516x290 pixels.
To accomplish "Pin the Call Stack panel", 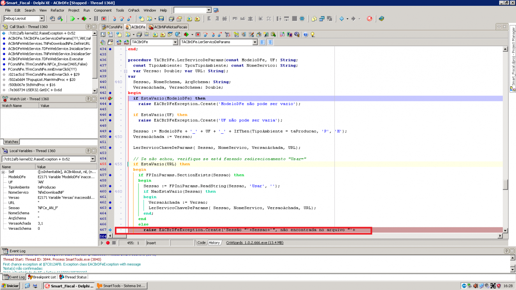I will pyautogui.click(x=88, y=26).
